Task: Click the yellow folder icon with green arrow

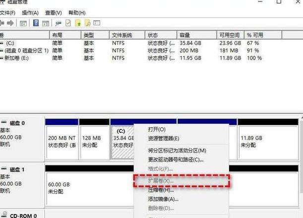Action: 78,23
